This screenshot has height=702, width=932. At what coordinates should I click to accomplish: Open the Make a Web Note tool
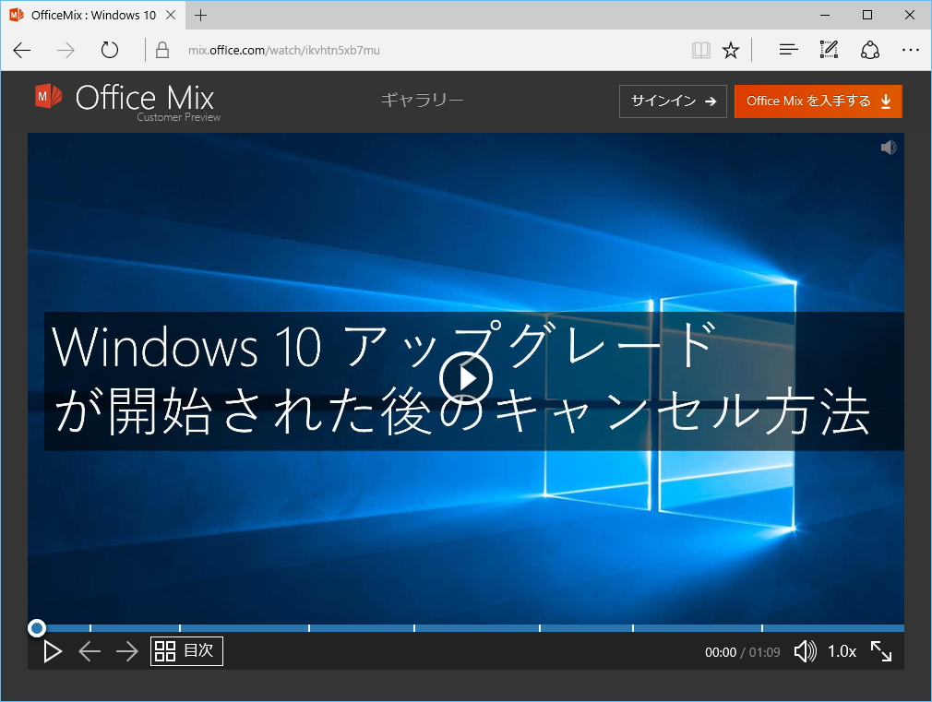point(828,49)
